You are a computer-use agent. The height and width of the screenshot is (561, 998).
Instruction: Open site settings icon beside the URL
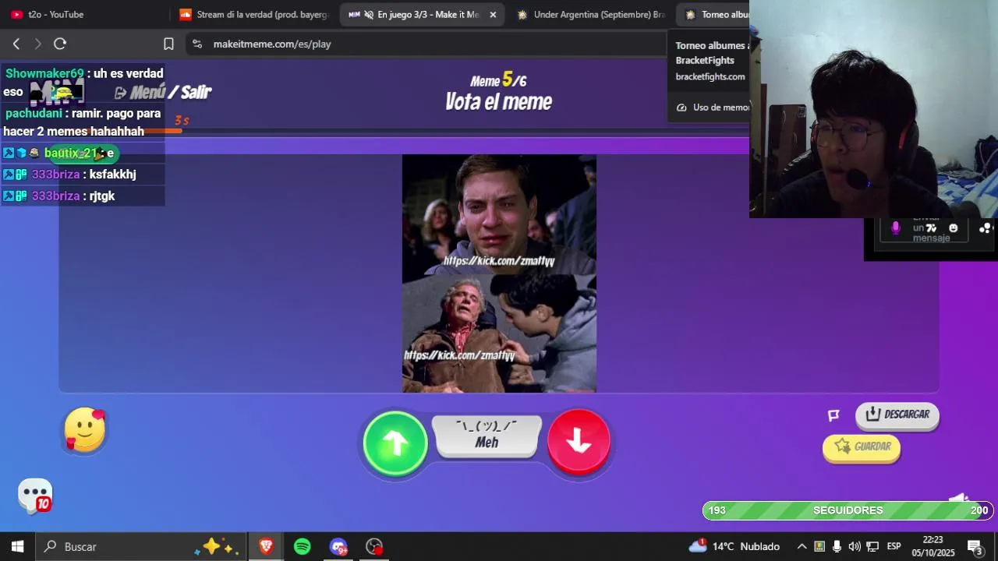(196, 44)
